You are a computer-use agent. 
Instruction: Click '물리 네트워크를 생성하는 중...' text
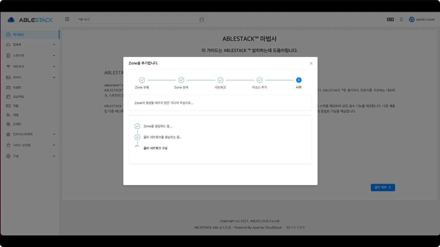click(x=163, y=137)
